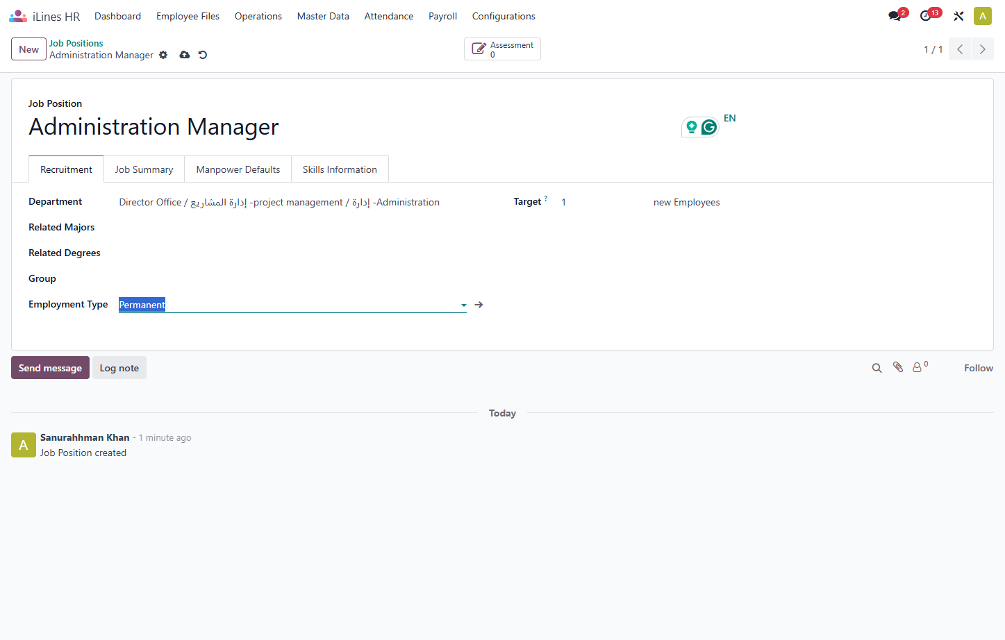Image resolution: width=1005 pixels, height=640 pixels.
Task: Click the paperclip attachments icon
Action: tap(898, 367)
